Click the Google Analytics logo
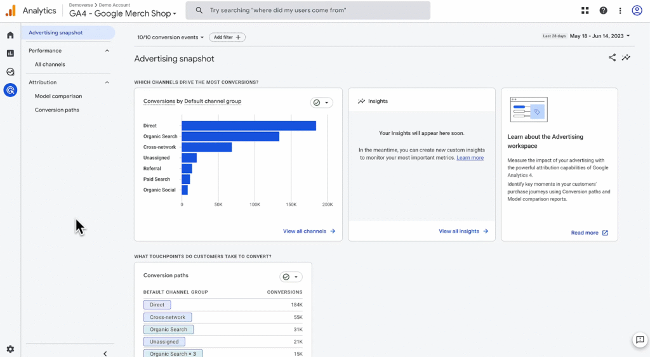Screen dimensions: 650x357 (x=11, y=11)
